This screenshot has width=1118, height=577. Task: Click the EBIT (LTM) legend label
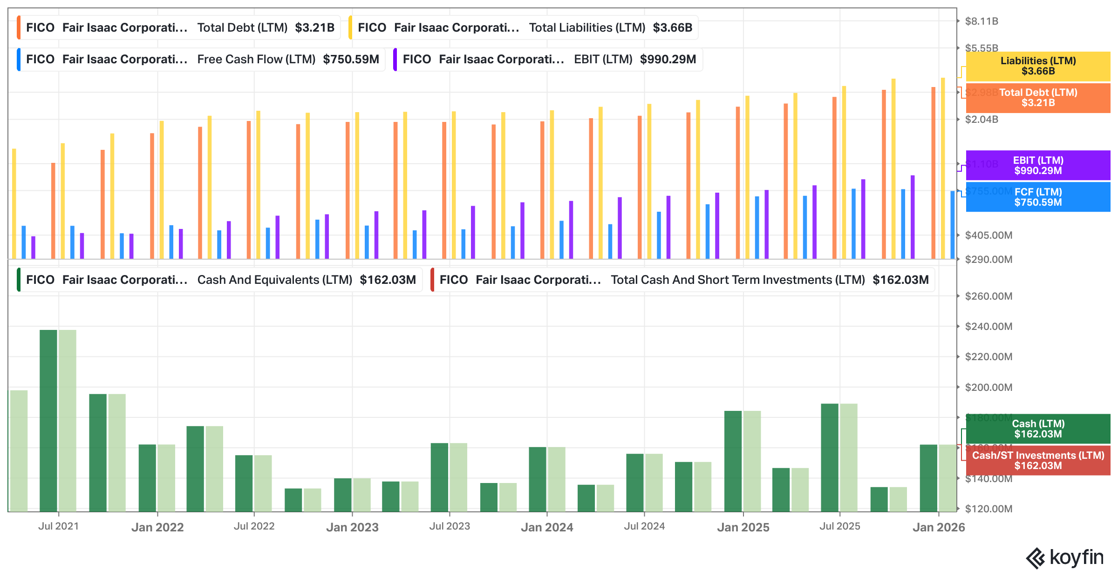603,59
